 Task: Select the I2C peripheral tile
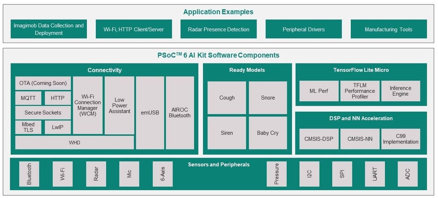pyautogui.click(x=310, y=174)
